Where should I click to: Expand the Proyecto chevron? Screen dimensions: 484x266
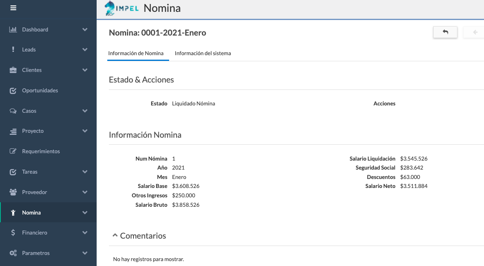click(x=85, y=131)
